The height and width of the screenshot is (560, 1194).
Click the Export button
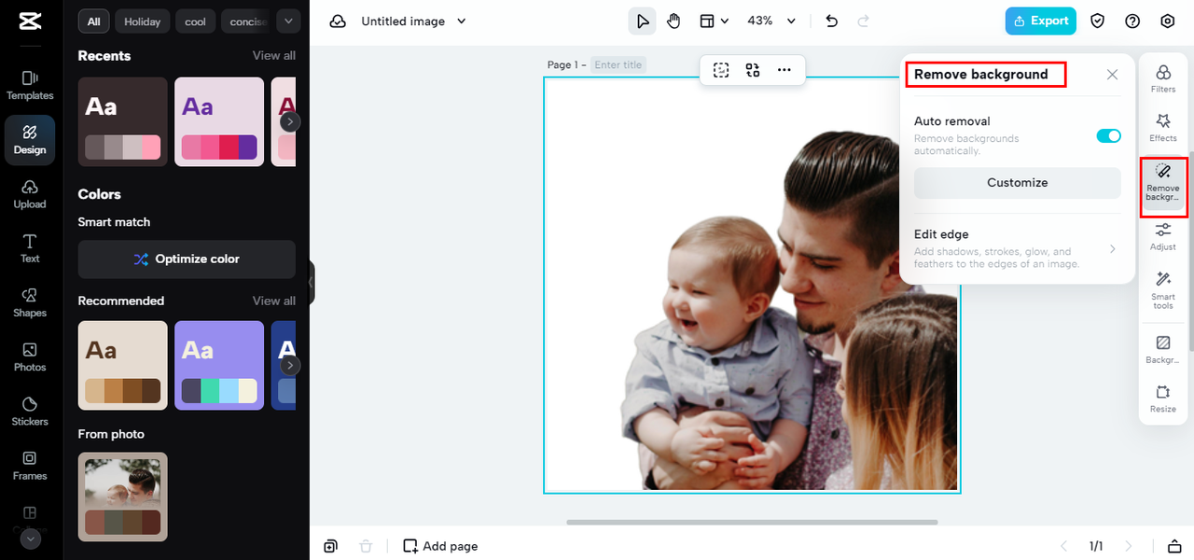[x=1040, y=21]
